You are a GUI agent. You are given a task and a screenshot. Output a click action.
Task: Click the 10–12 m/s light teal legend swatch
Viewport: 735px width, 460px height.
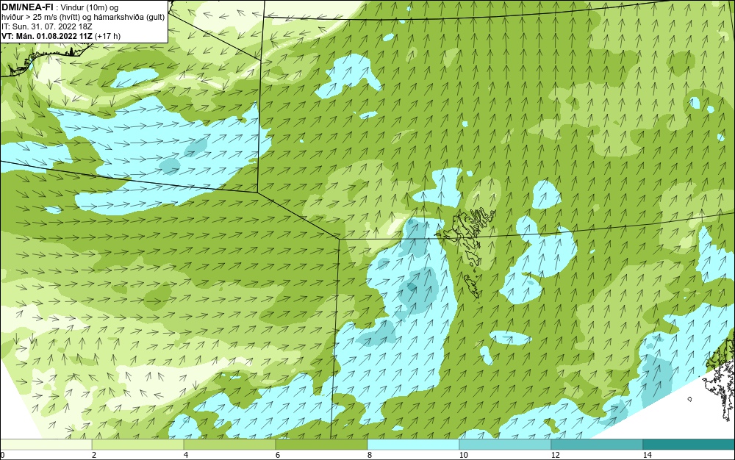click(x=506, y=445)
